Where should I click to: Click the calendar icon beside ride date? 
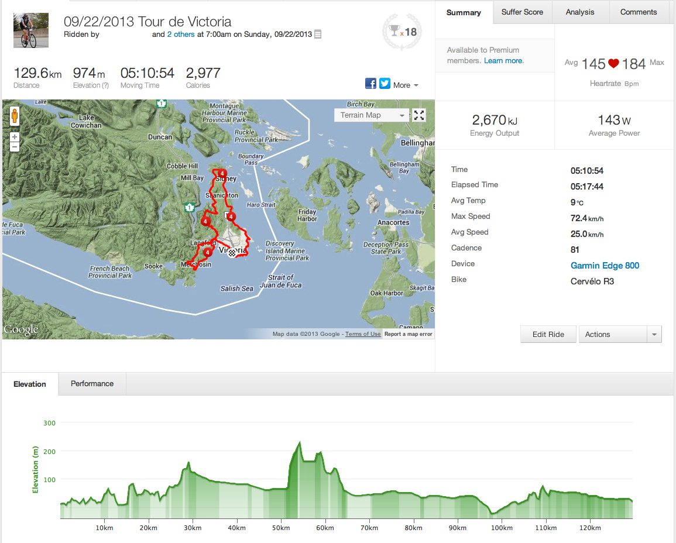coord(318,35)
